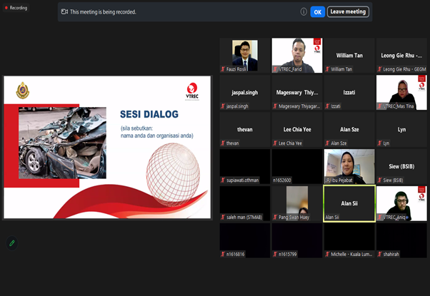Select the Ibu Pejabat video tile
Viewport: 430px width, 296px height.
[x=349, y=166]
